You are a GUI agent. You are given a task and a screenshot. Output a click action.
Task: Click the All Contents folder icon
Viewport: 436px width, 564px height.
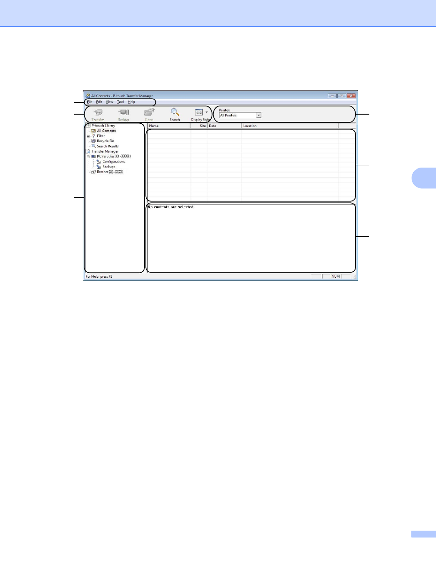[94, 131]
